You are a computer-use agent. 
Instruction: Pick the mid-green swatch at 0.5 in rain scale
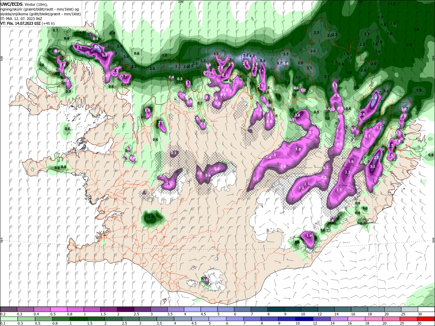(43, 319)
